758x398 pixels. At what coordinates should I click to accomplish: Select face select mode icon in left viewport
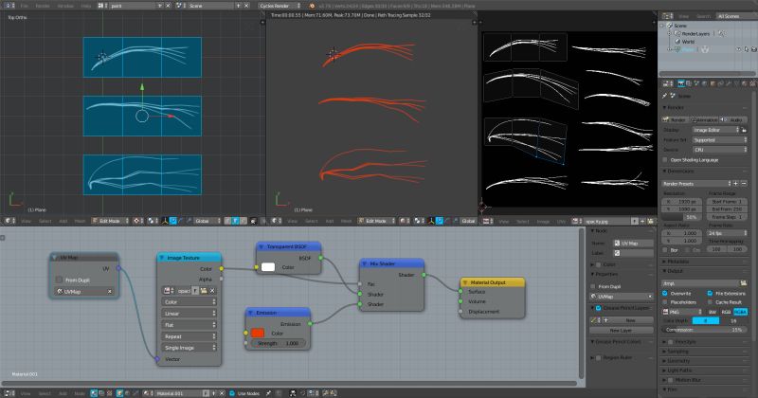(x=244, y=221)
